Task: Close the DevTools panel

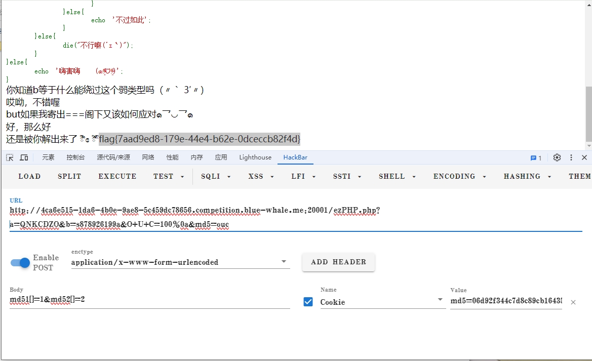Action: click(584, 157)
